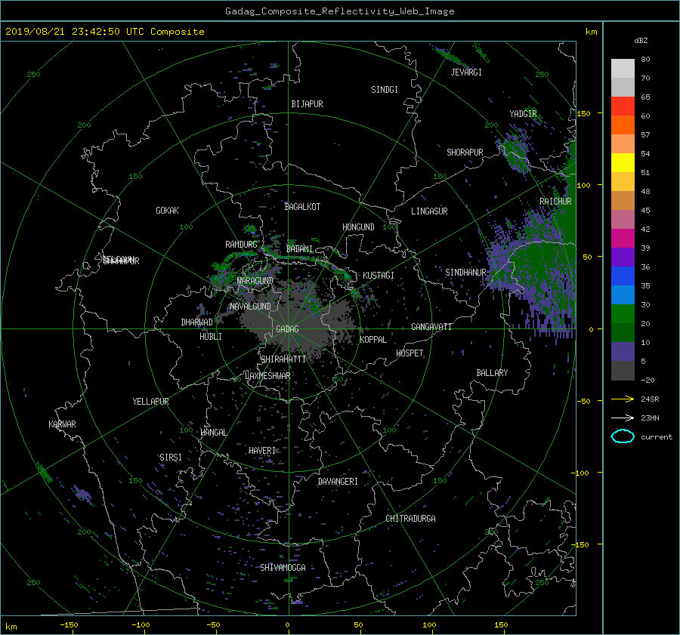
Task: Click the RAICHUR city label
Action: 555,202
